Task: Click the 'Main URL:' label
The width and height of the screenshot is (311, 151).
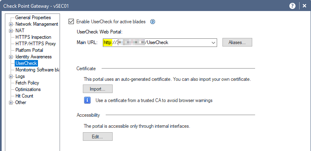Action: [87, 42]
